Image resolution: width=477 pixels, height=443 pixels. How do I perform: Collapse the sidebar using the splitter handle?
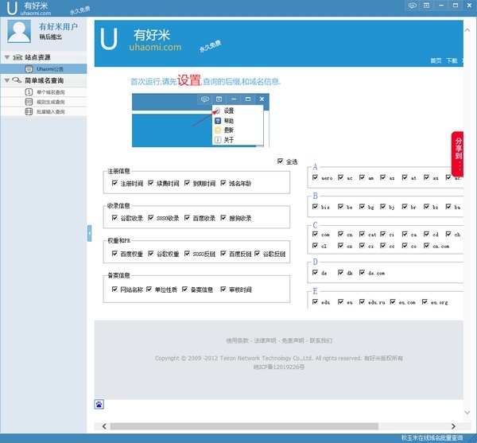coord(89,233)
